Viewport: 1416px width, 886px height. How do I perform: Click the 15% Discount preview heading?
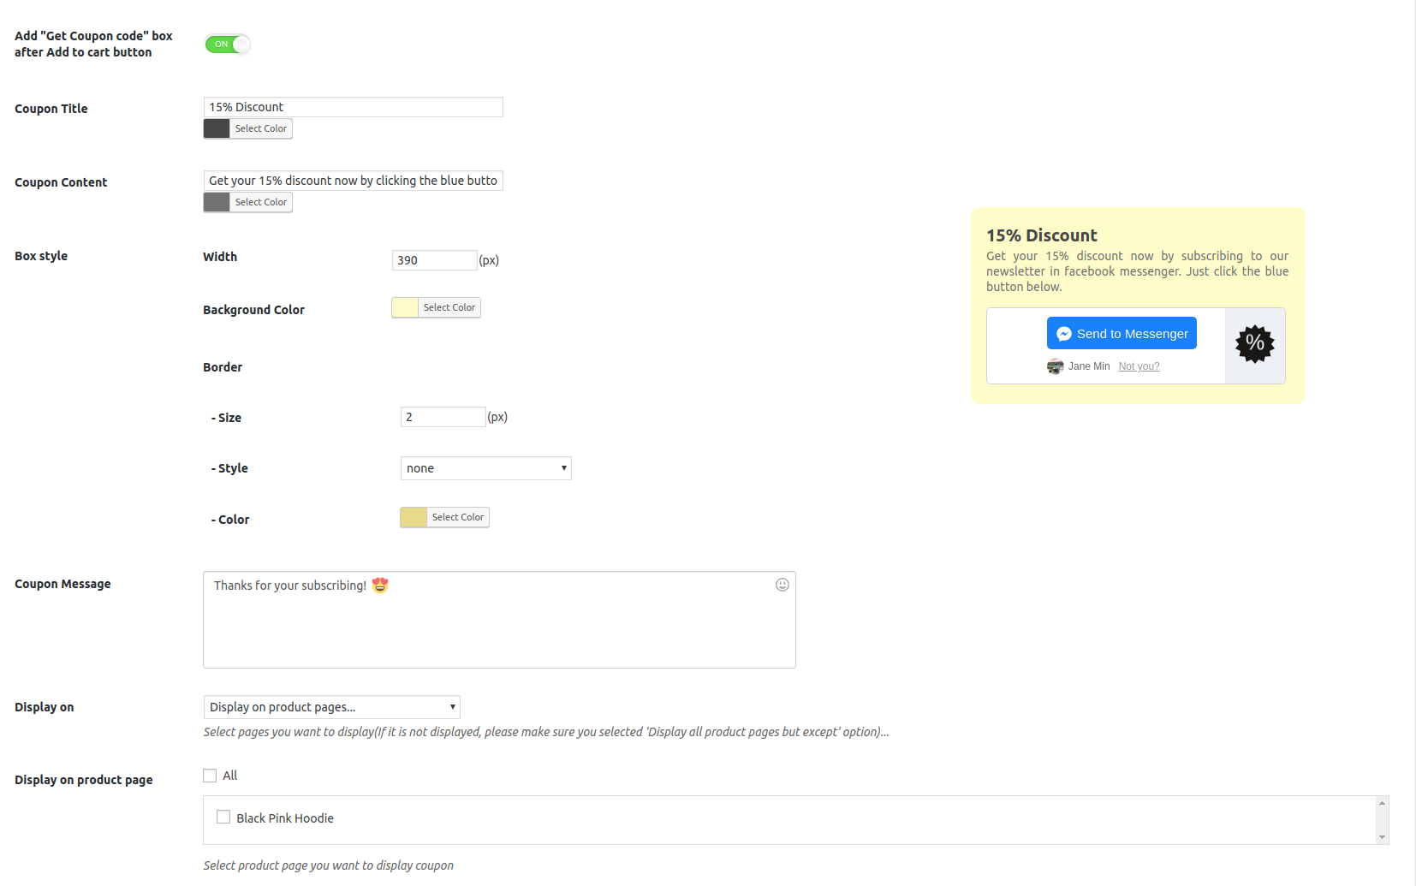[1042, 235]
